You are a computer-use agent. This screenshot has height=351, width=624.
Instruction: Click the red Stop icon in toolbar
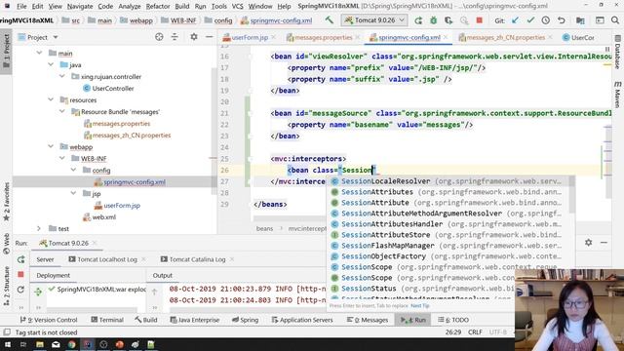coord(479,19)
